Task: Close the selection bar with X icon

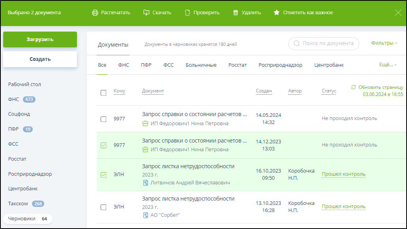Action: tap(398, 13)
